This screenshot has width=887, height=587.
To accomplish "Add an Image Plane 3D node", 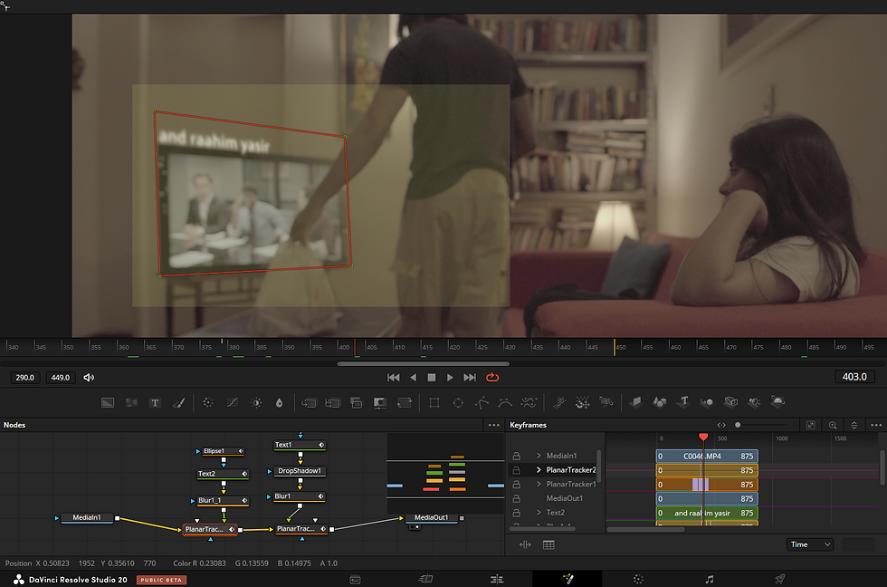I will tap(635, 402).
